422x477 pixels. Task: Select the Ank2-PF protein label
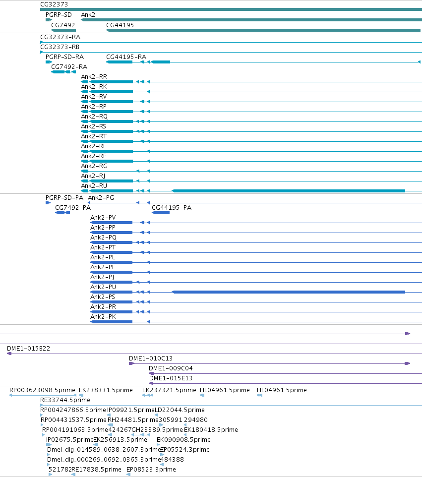point(103,267)
